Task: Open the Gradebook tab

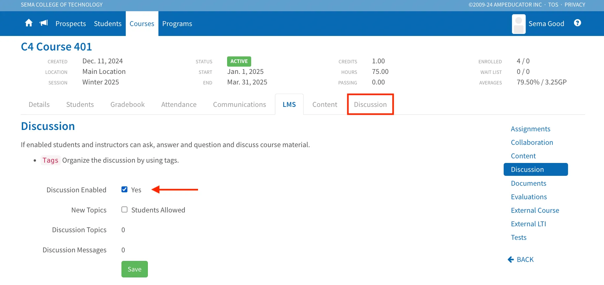Action: (127, 105)
